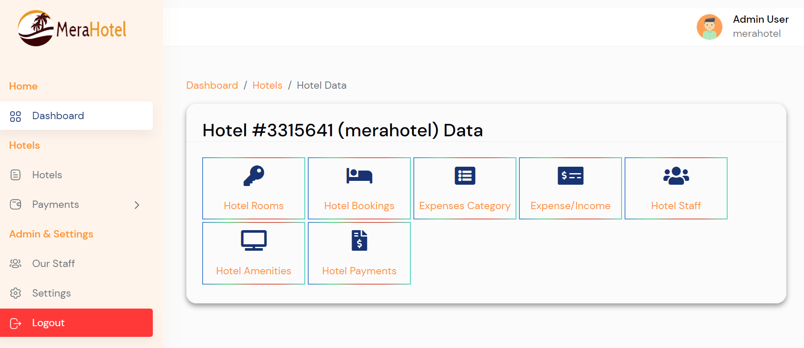Image resolution: width=804 pixels, height=348 pixels.
Task: Open Hotel Rooms key icon
Action: pyautogui.click(x=254, y=176)
